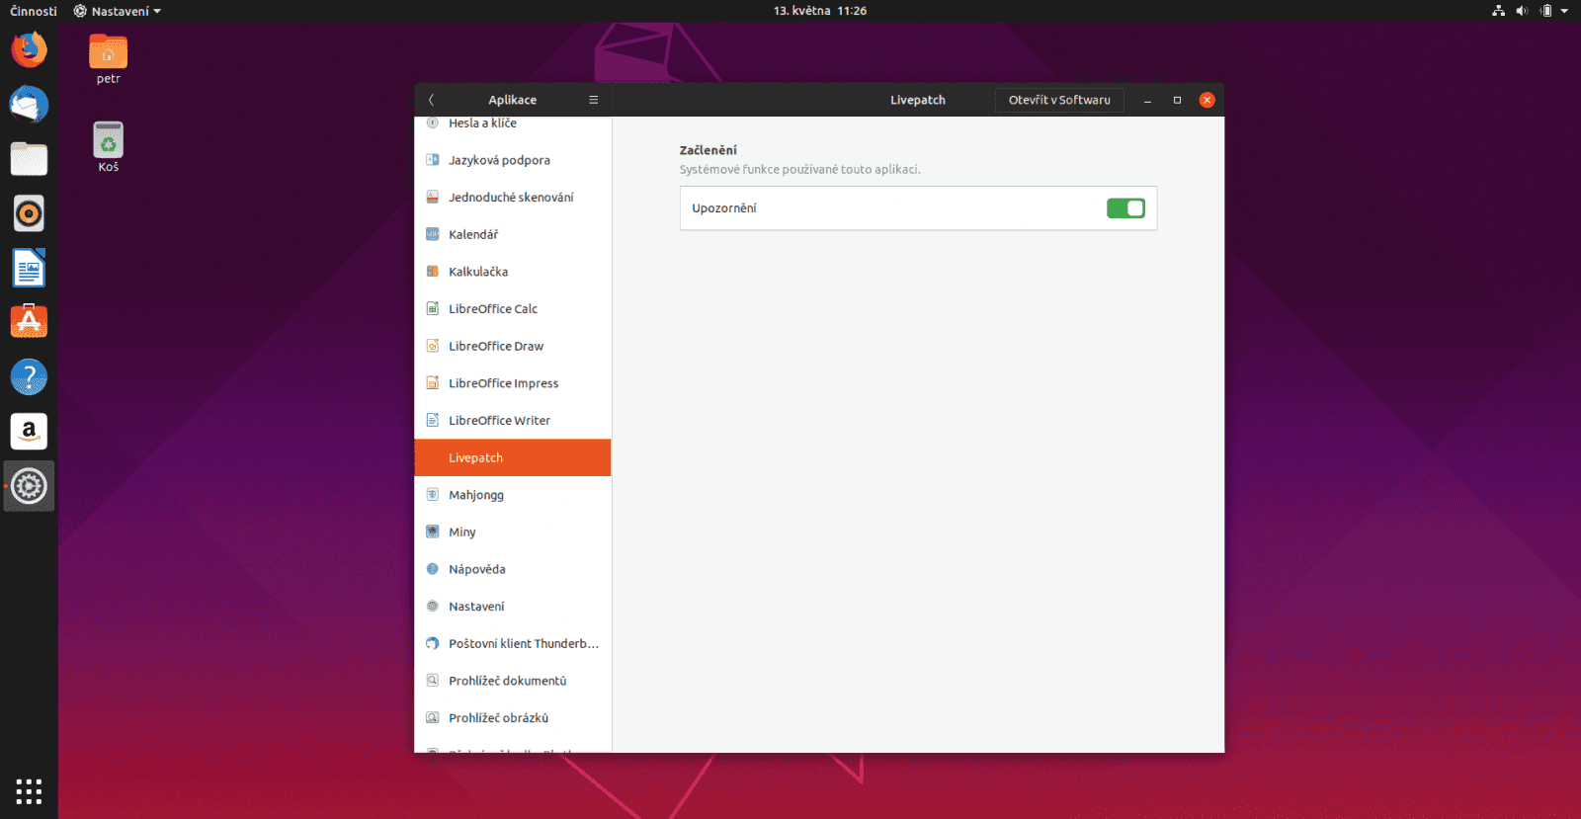This screenshot has width=1581, height=819.
Task: Open Firefox from the dock
Action: [29, 49]
